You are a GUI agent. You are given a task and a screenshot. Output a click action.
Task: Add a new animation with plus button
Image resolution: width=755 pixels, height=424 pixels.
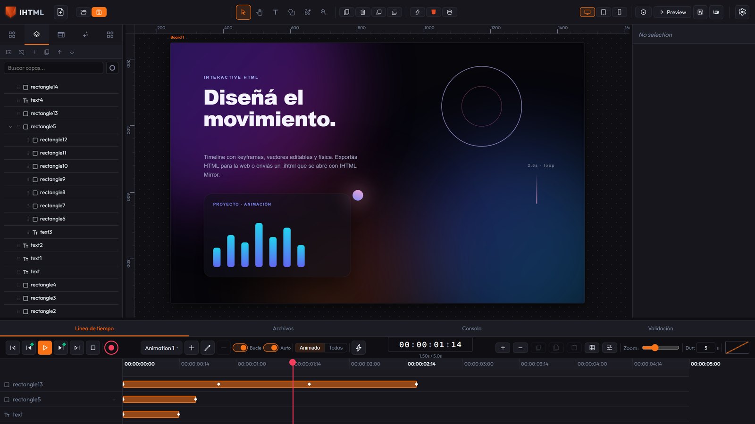191,348
